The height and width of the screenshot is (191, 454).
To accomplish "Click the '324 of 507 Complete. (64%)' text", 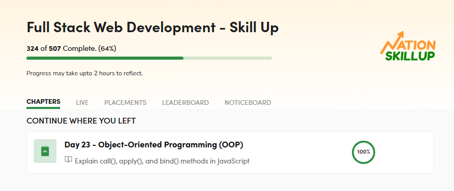I will (x=72, y=49).
